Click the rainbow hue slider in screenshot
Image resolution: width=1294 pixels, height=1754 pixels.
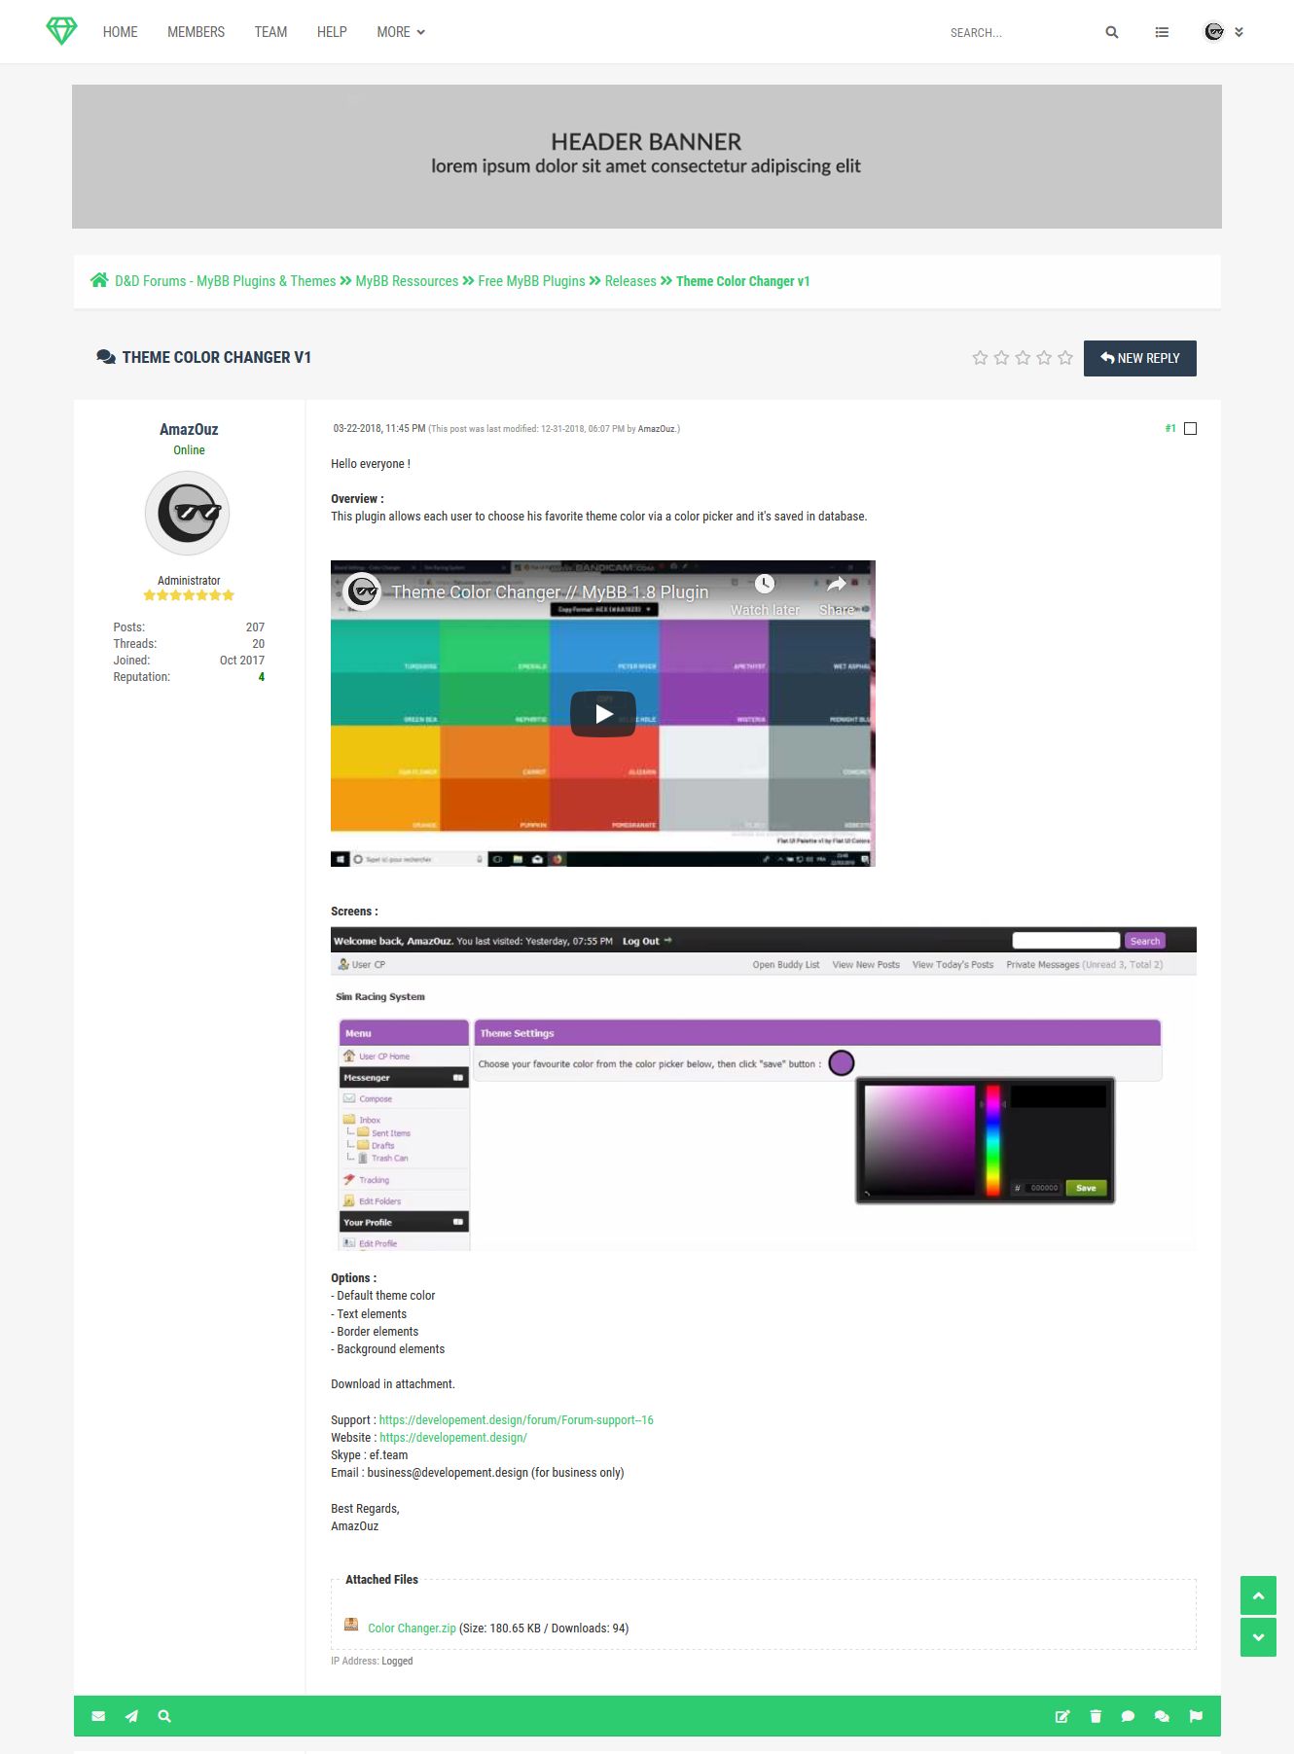pos(993,1140)
